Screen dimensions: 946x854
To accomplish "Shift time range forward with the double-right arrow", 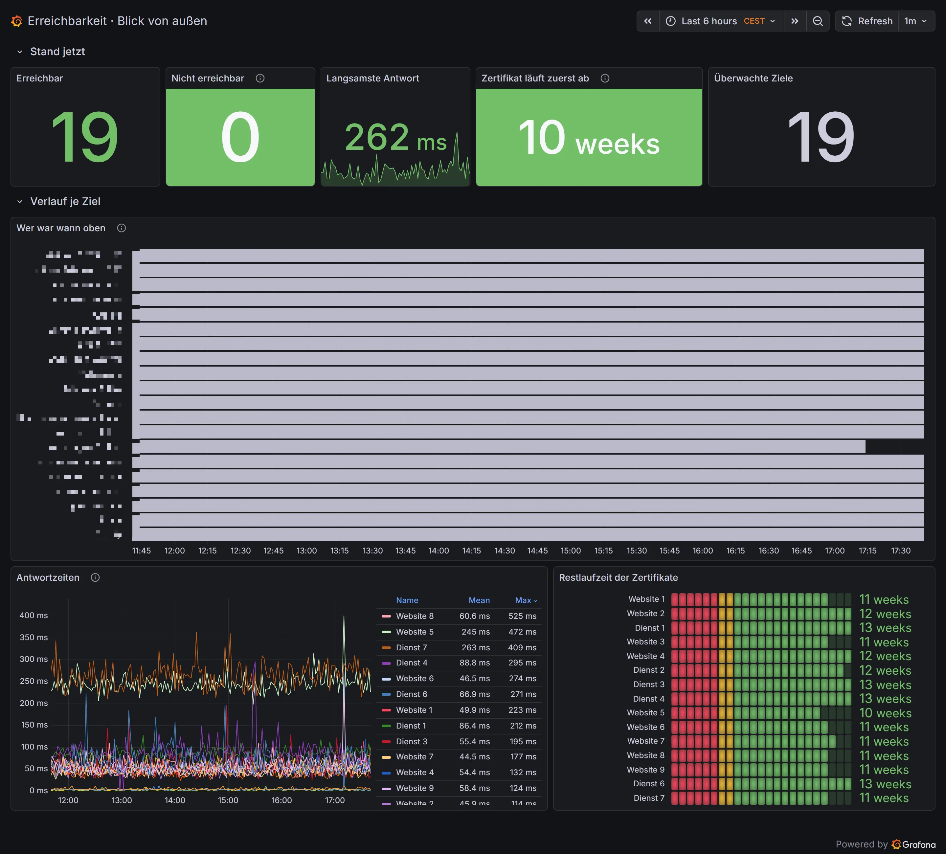I will pyautogui.click(x=795, y=21).
